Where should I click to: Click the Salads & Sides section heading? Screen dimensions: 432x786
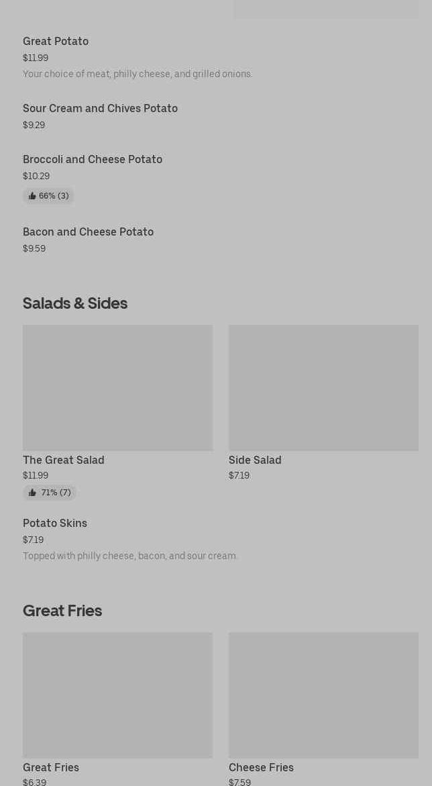click(75, 303)
